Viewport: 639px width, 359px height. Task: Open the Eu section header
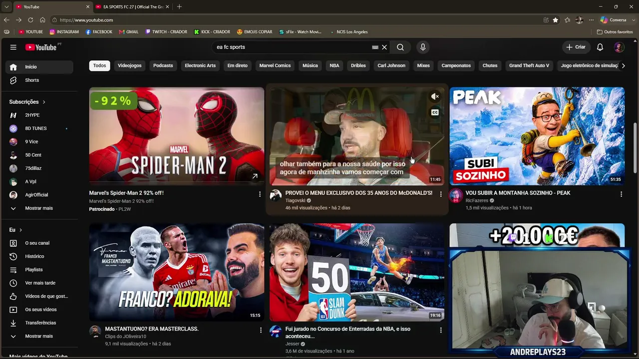pos(15,230)
